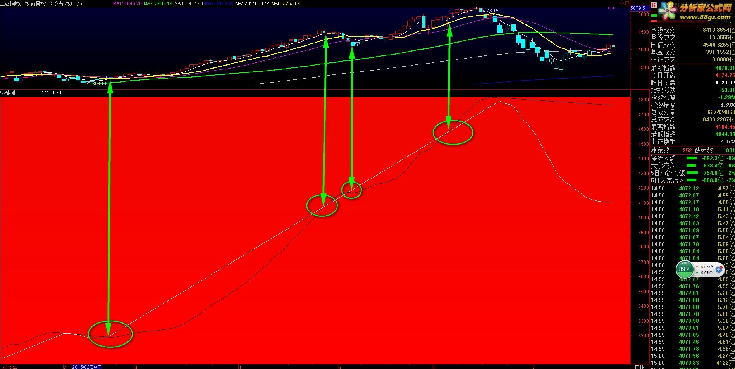This screenshot has height=369, width=735.
Task: Click the 15:00 tick priced 4070.83
Action: tap(693, 363)
